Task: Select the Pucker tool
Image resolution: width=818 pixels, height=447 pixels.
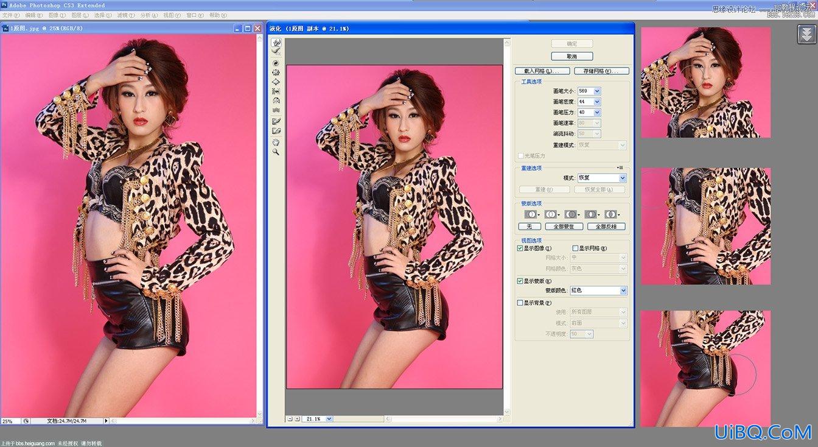Action: point(276,72)
